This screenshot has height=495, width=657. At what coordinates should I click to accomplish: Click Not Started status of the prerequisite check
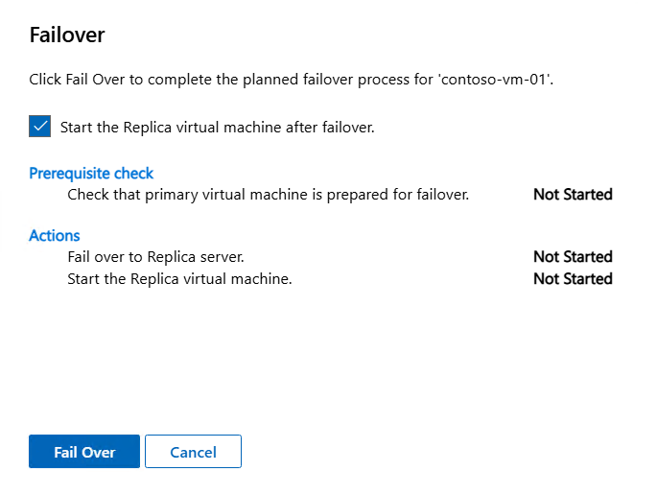coord(573,195)
